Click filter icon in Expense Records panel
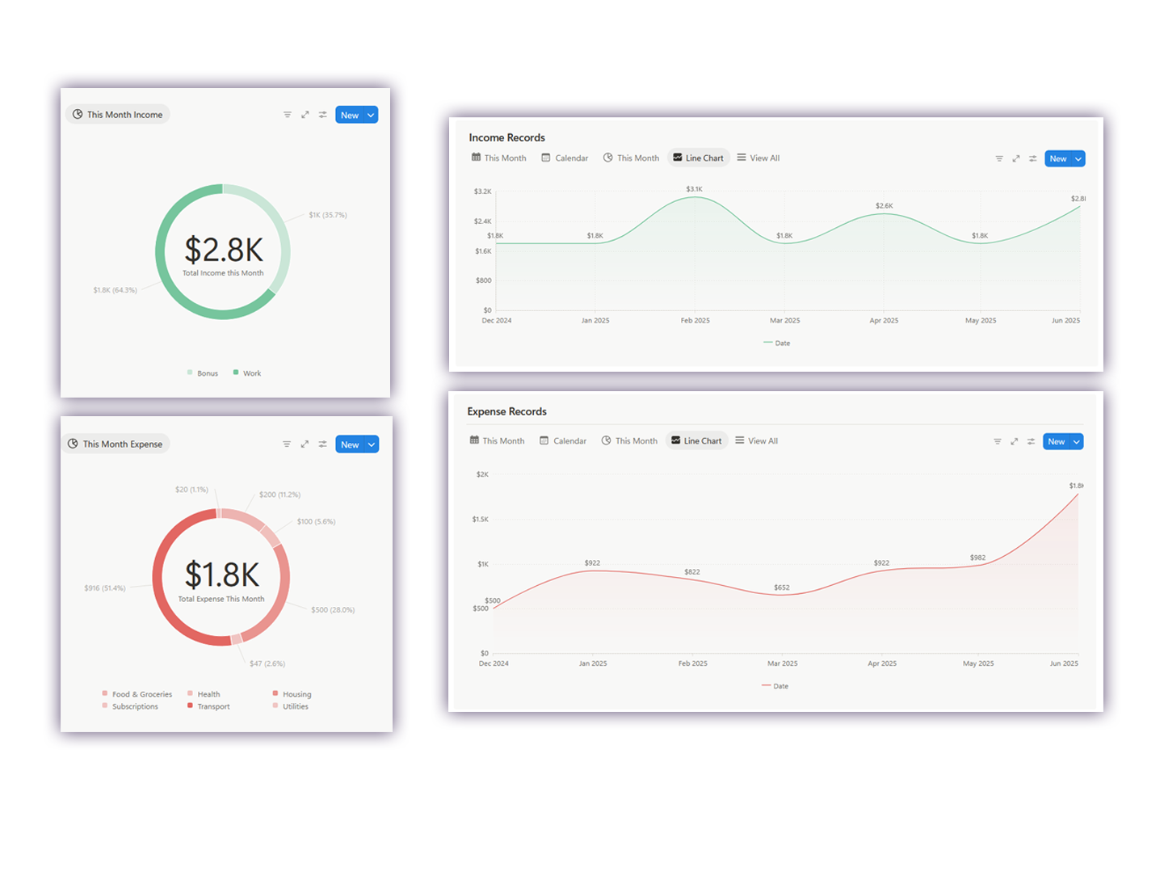The image size is (1164, 876). [x=997, y=442]
